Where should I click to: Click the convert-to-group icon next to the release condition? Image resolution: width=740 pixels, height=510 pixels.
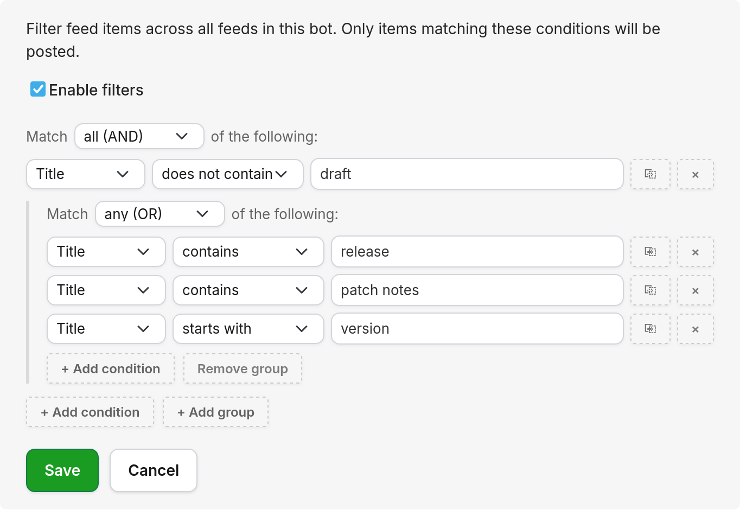point(650,252)
